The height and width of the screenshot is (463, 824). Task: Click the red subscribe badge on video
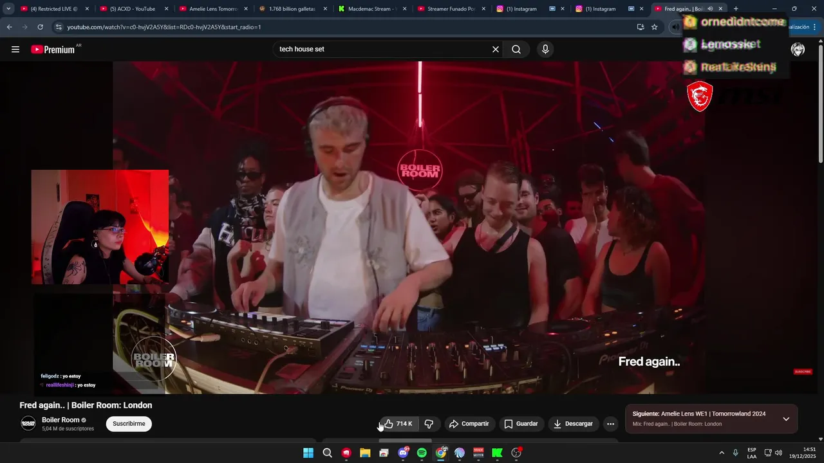click(x=803, y=372)
